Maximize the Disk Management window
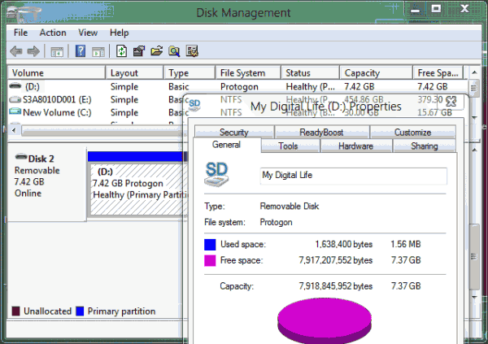This screenshot has height=344, width=488. [x=436, y=9]
